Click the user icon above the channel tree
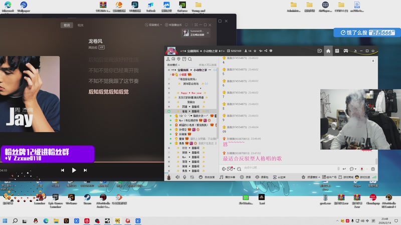Screen dimensions: 401x225 (168, 59)
